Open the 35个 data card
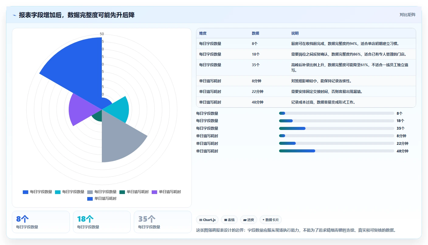This screenshot has height=245, width=428. pyautogui.click(x=163, y=222)
